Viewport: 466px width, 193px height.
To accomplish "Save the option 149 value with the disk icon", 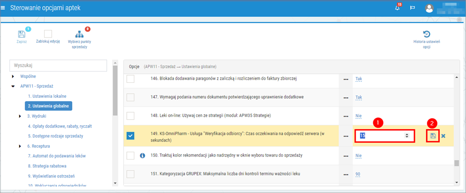I will coord(433,136).
